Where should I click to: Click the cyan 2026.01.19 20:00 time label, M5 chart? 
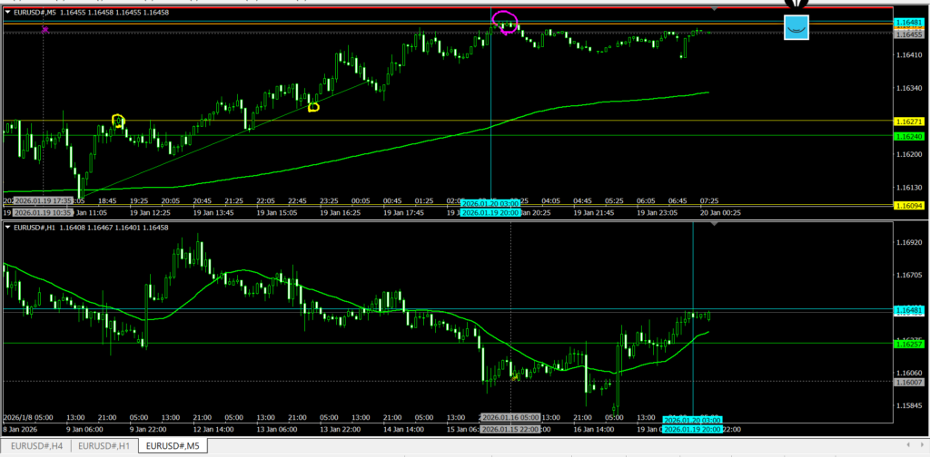490,213
